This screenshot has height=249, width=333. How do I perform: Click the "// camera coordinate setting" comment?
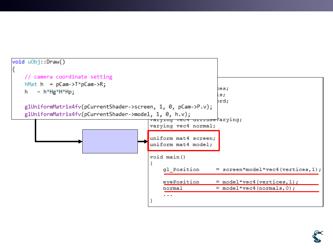click(x=68, y=77)
